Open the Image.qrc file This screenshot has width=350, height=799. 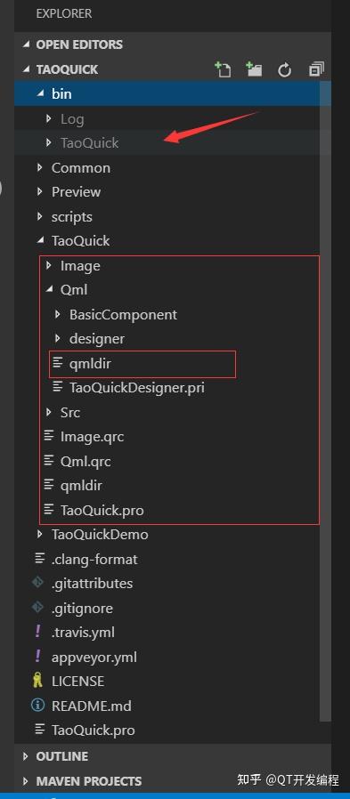tap(92, 437)
